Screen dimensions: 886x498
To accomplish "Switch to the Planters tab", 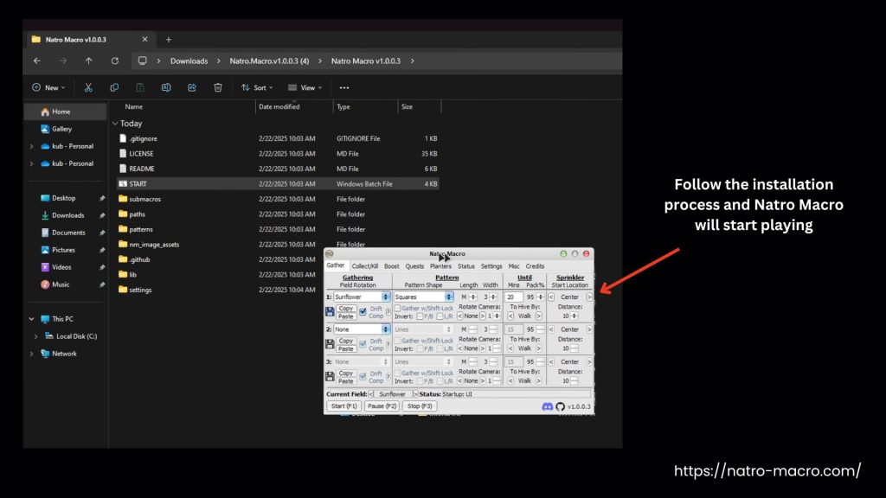I will [440, 266].
